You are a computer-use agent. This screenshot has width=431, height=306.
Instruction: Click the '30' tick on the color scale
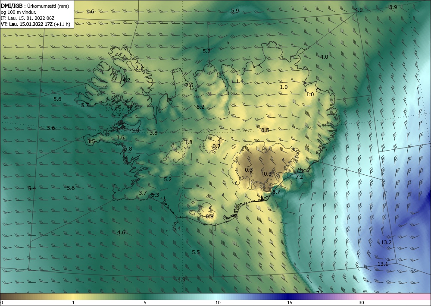[362, 303]
